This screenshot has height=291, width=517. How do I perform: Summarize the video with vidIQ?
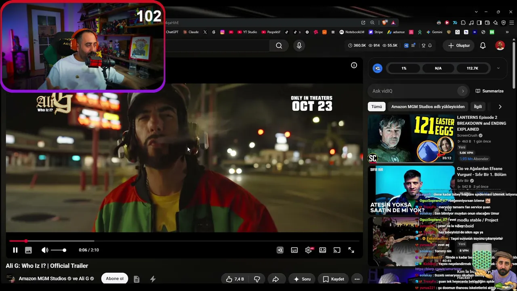click(x=490, y=91)
